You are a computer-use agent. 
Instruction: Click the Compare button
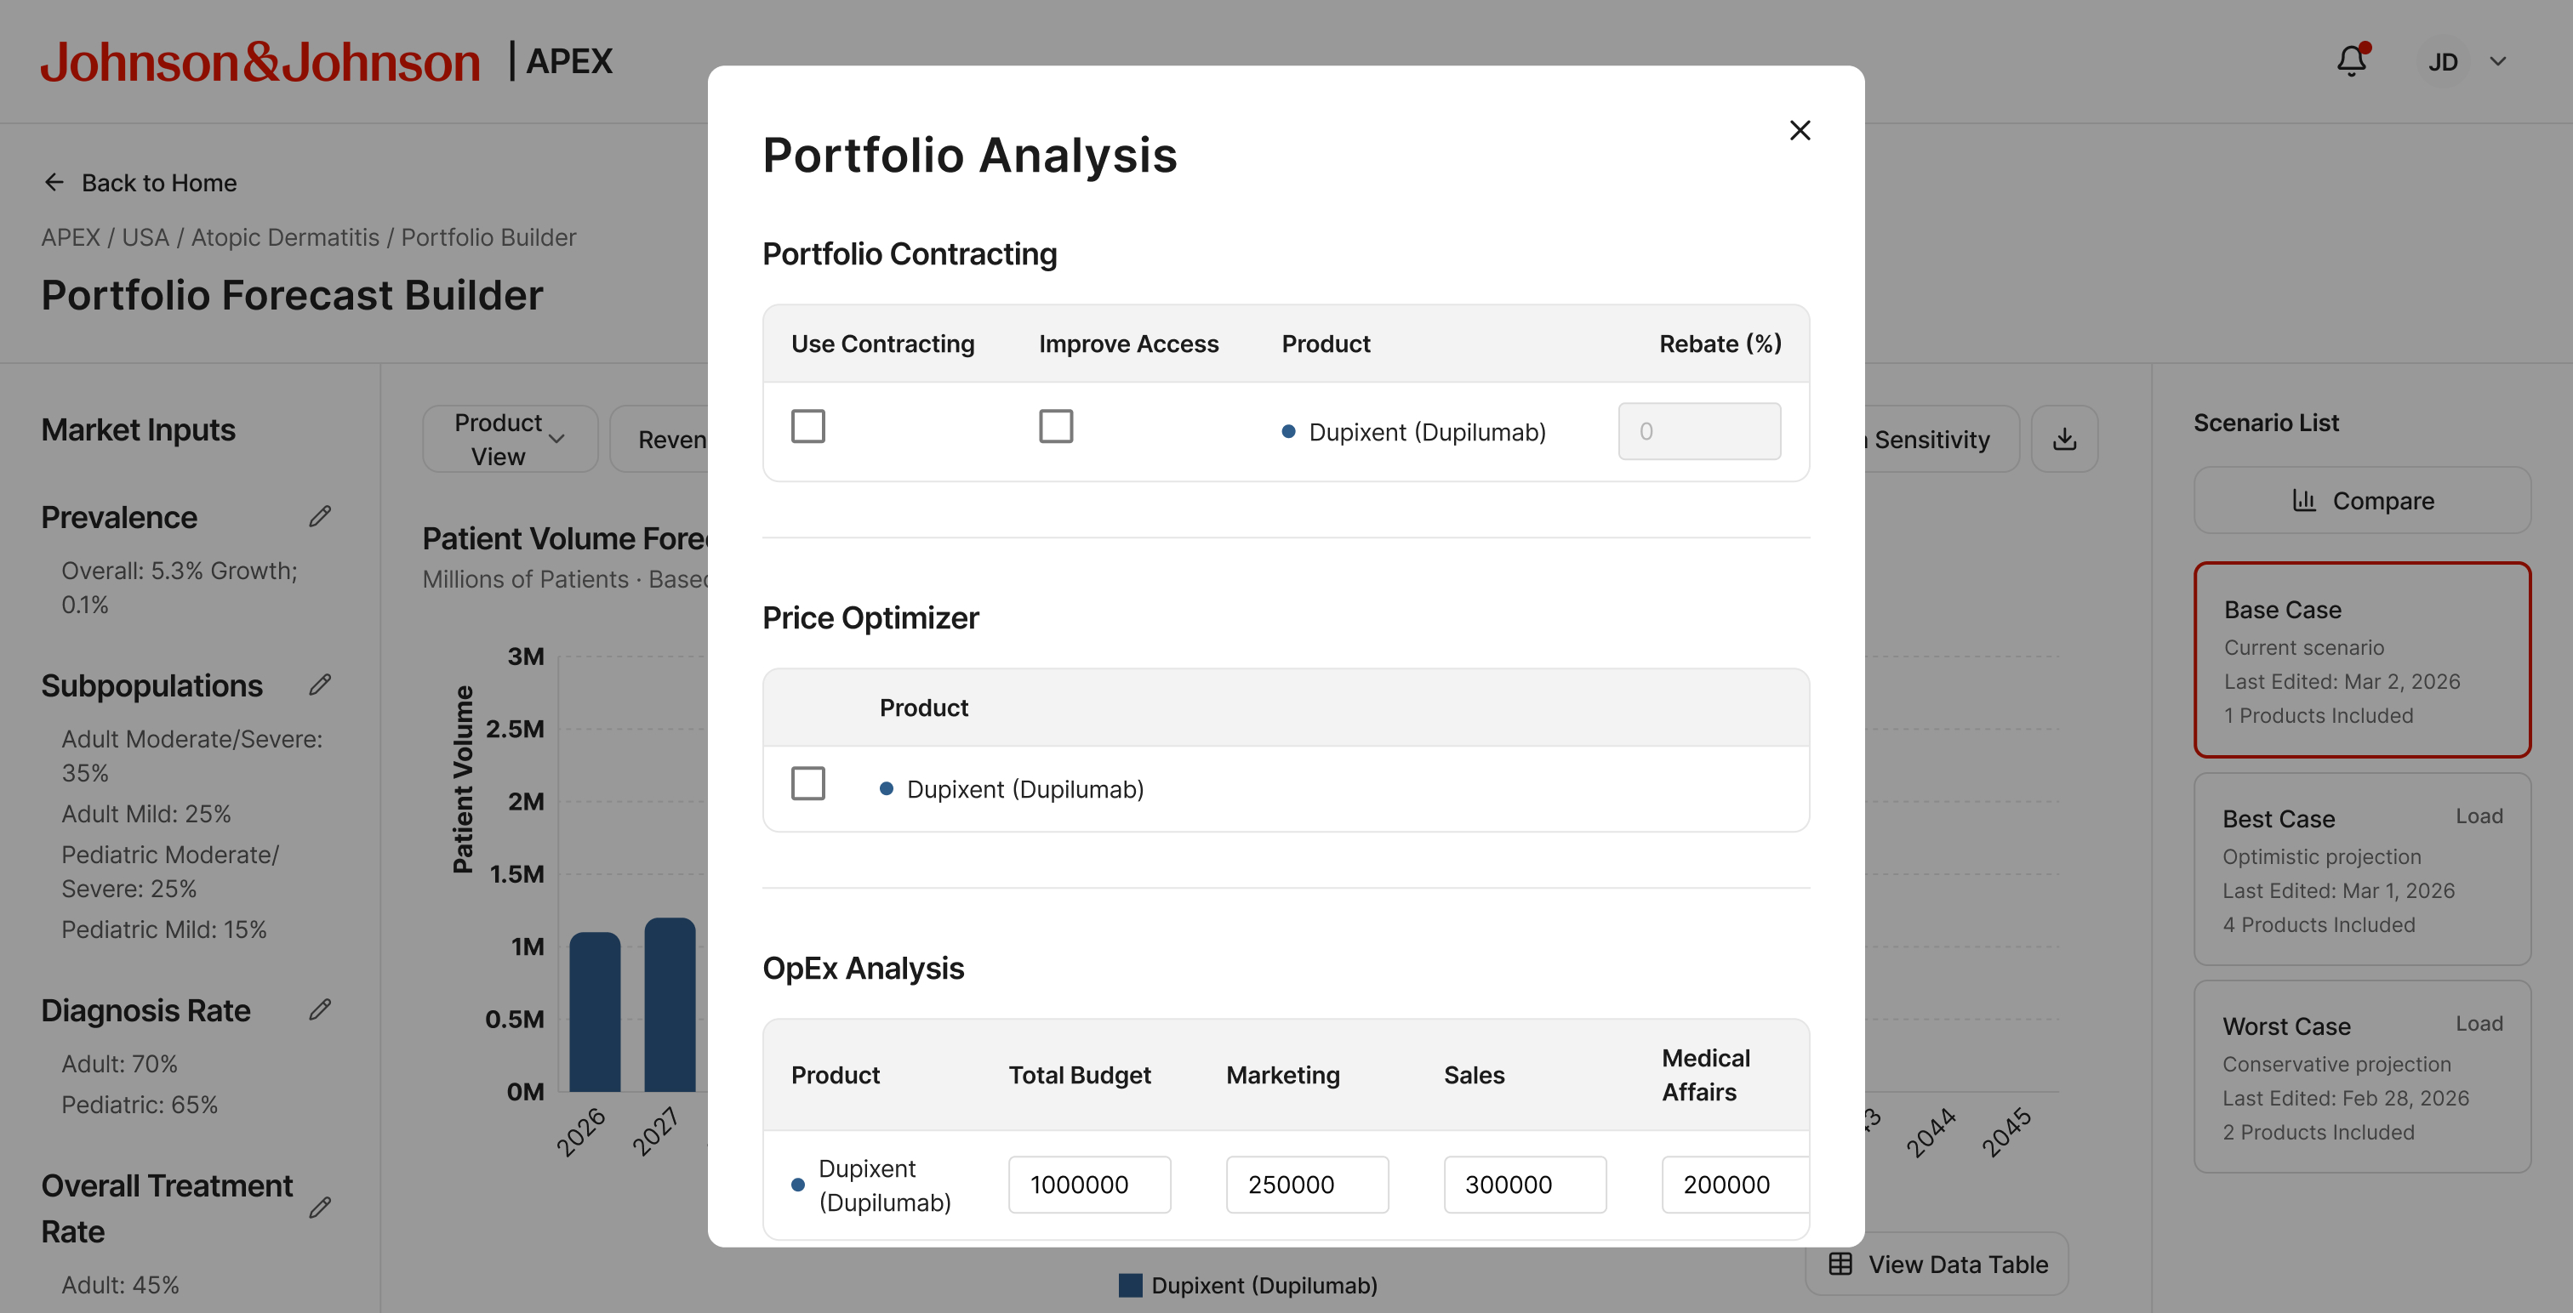2361,500
